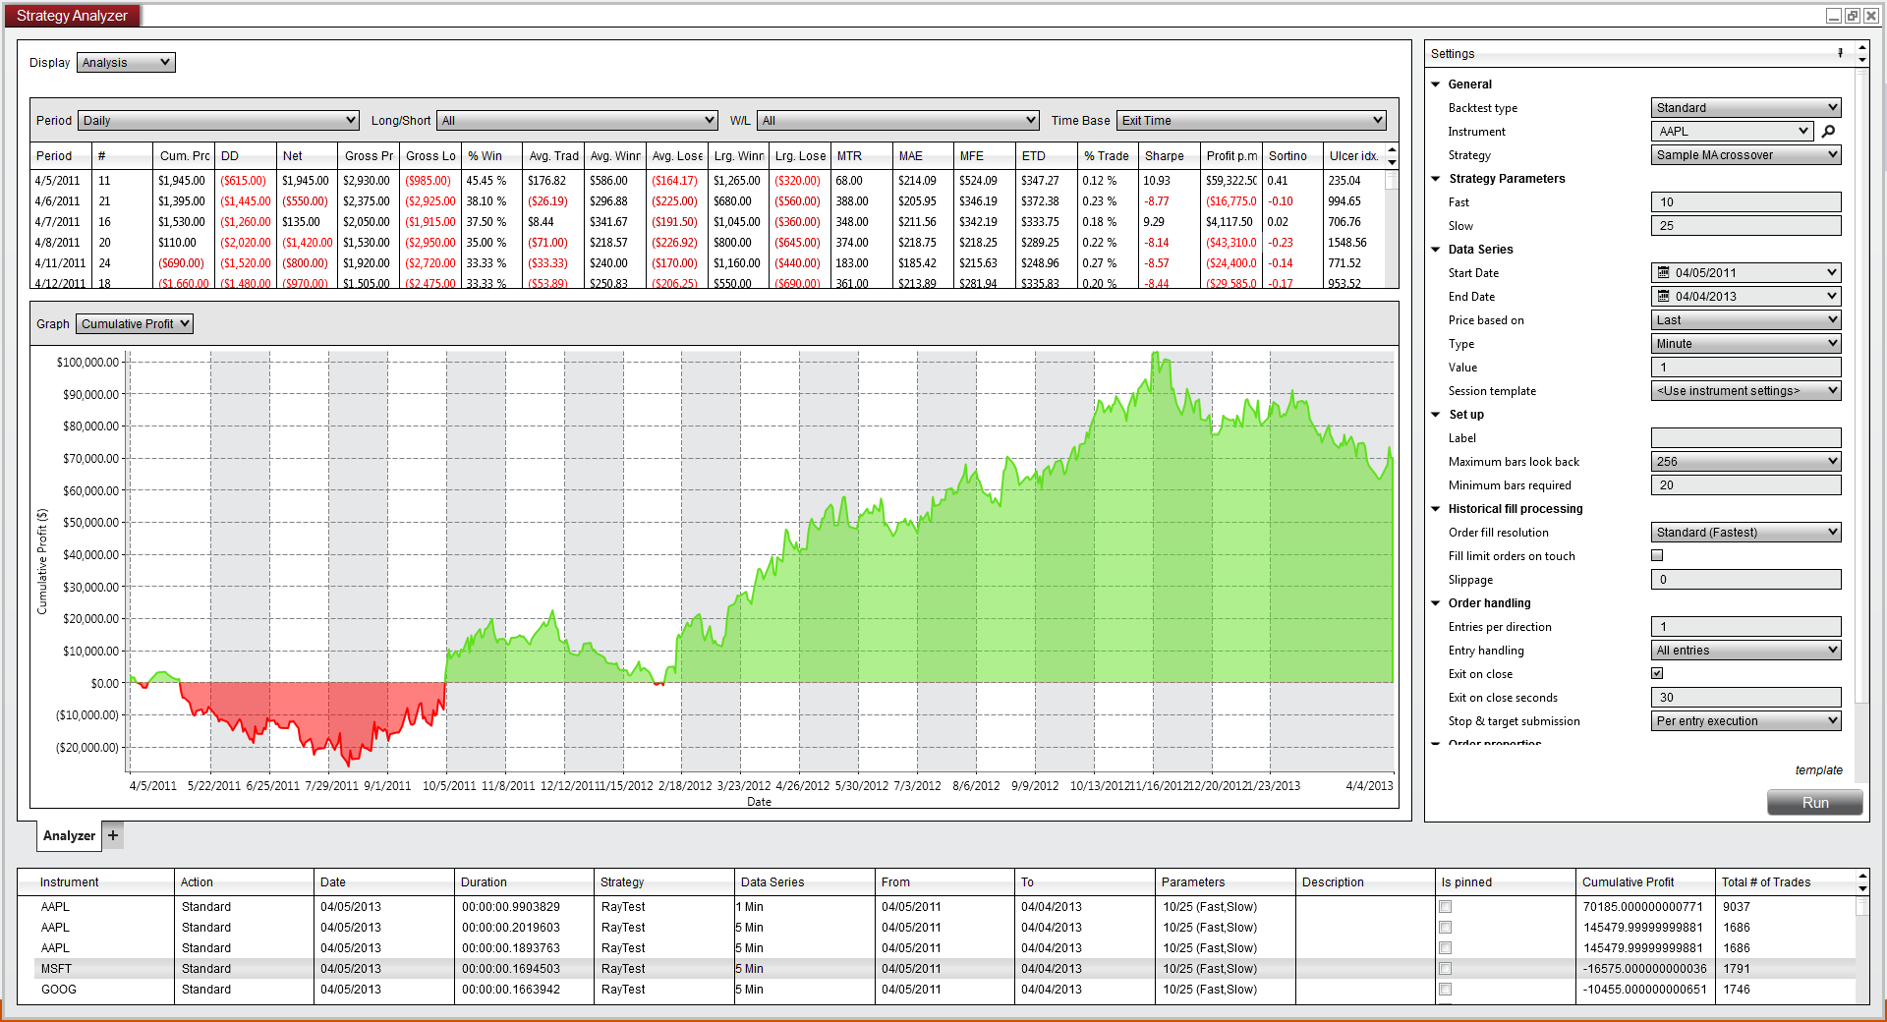
Task: Open the Graph Cumulative Profit dropdown
Action: [x=135, y=324]
